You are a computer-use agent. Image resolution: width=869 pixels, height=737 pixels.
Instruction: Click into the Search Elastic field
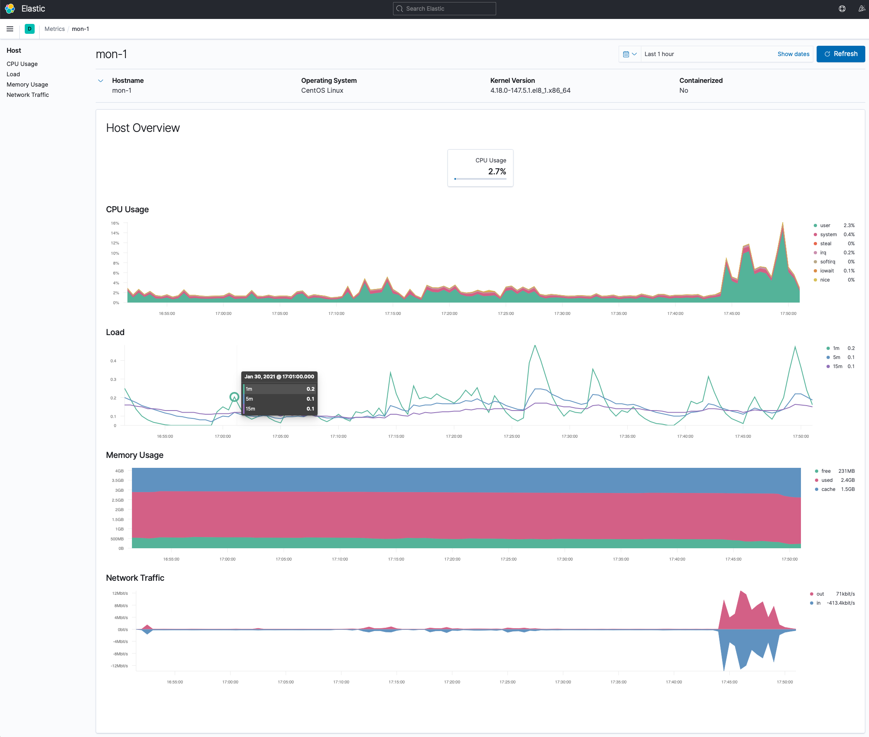pyautogui.click(x=444, y=9)
